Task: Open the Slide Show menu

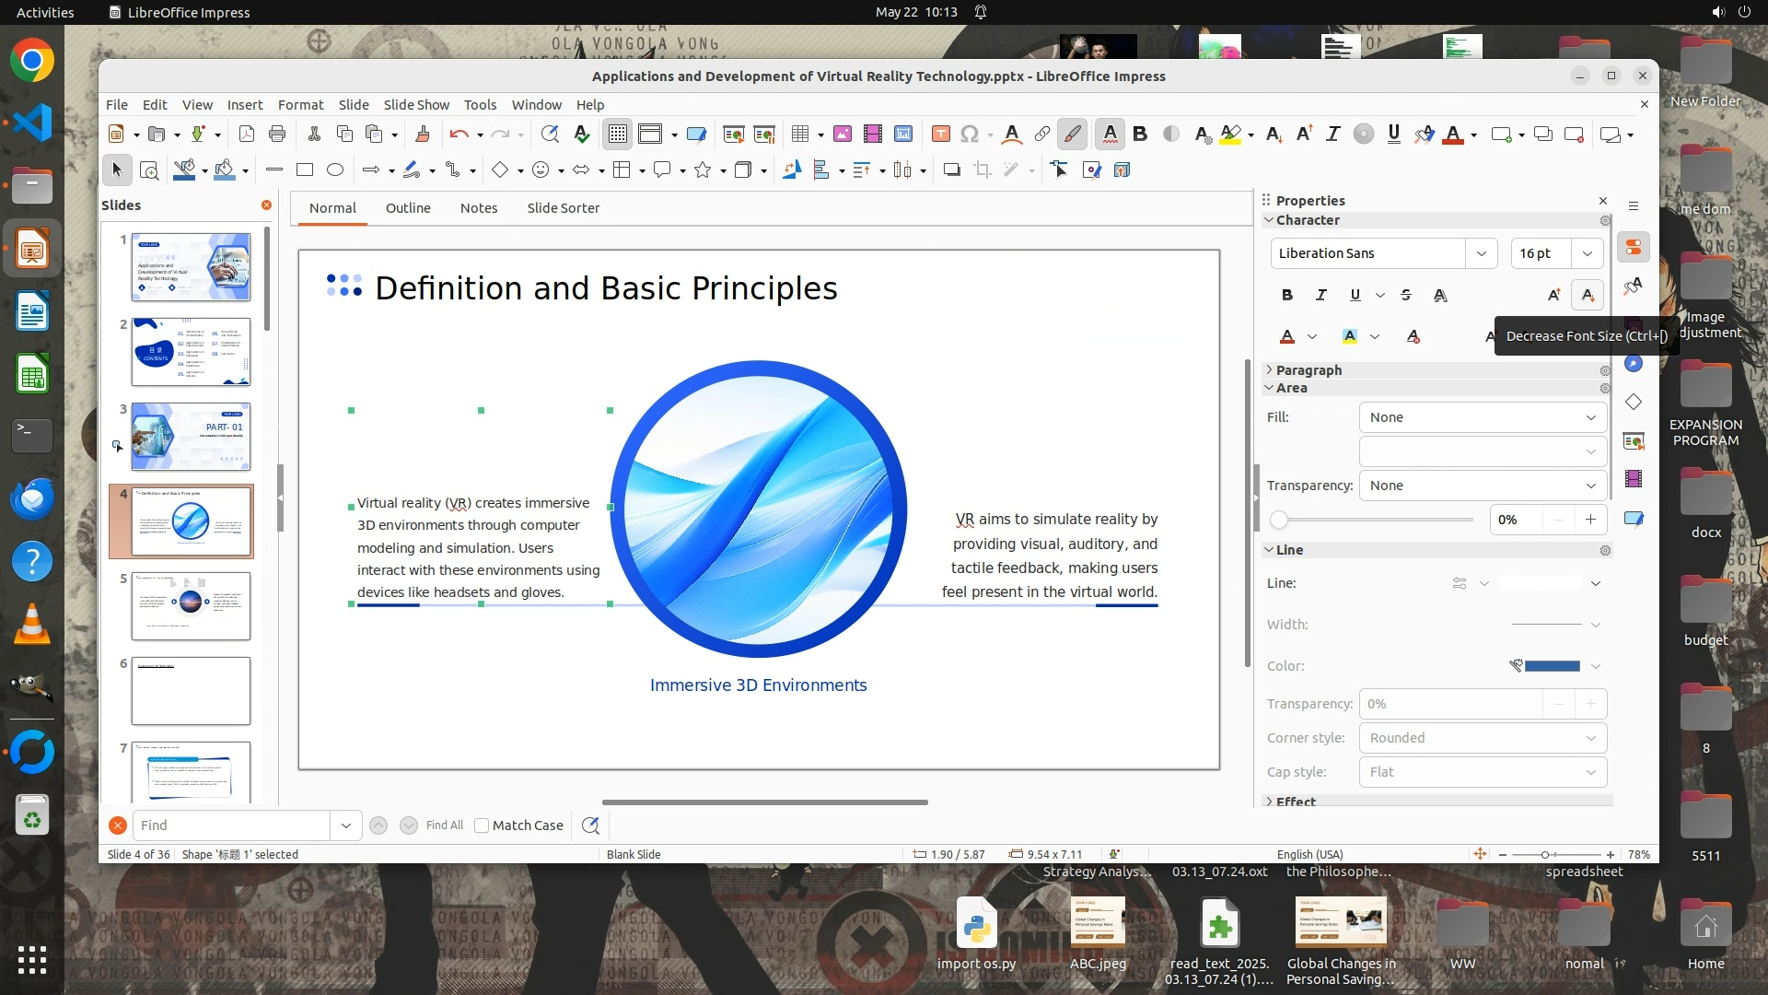Action: coord(416,105)
